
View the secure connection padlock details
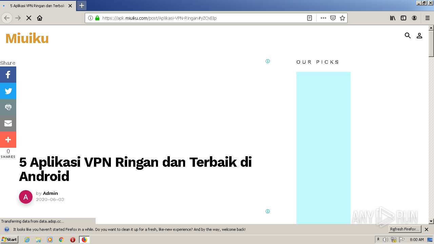point(97,18)
